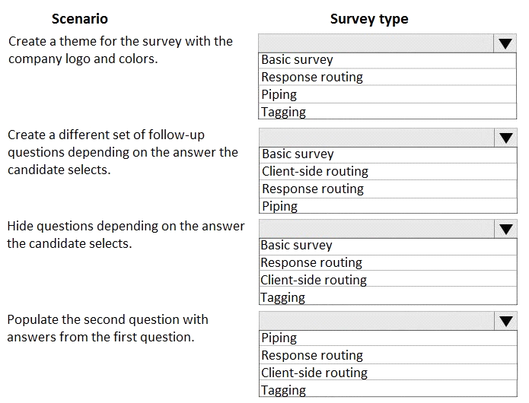Open dropdown arrow for theme scenario
The image size is (529, 403).
(x=505, y=43)
